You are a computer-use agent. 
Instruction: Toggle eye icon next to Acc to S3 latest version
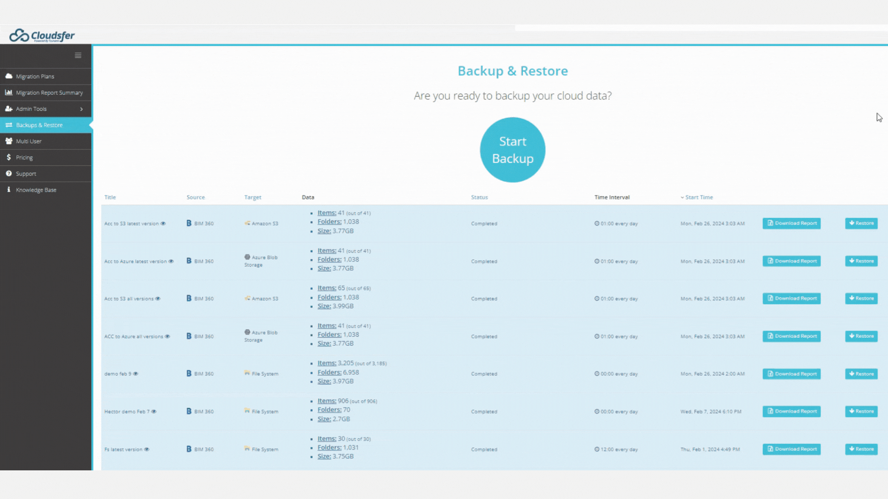point(163,224)
